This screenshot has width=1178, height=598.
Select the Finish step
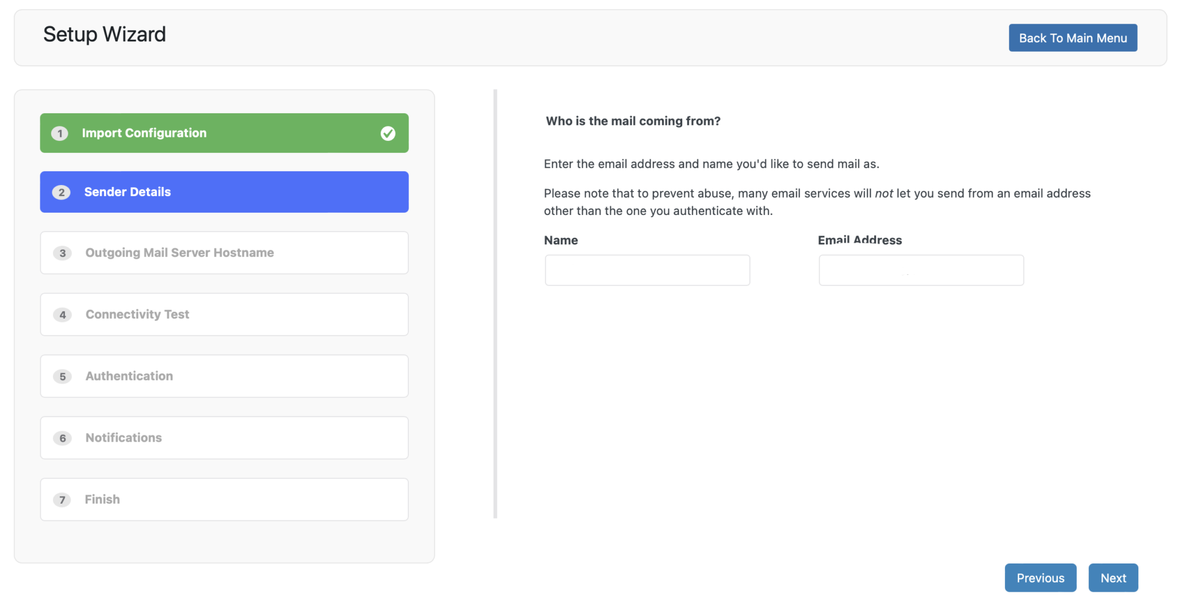224,499
